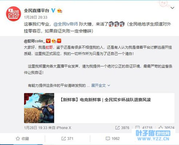Click the 1月28日 20:33 post timestamp
Screen dimensions: 179x145
[x=36, y=17]
